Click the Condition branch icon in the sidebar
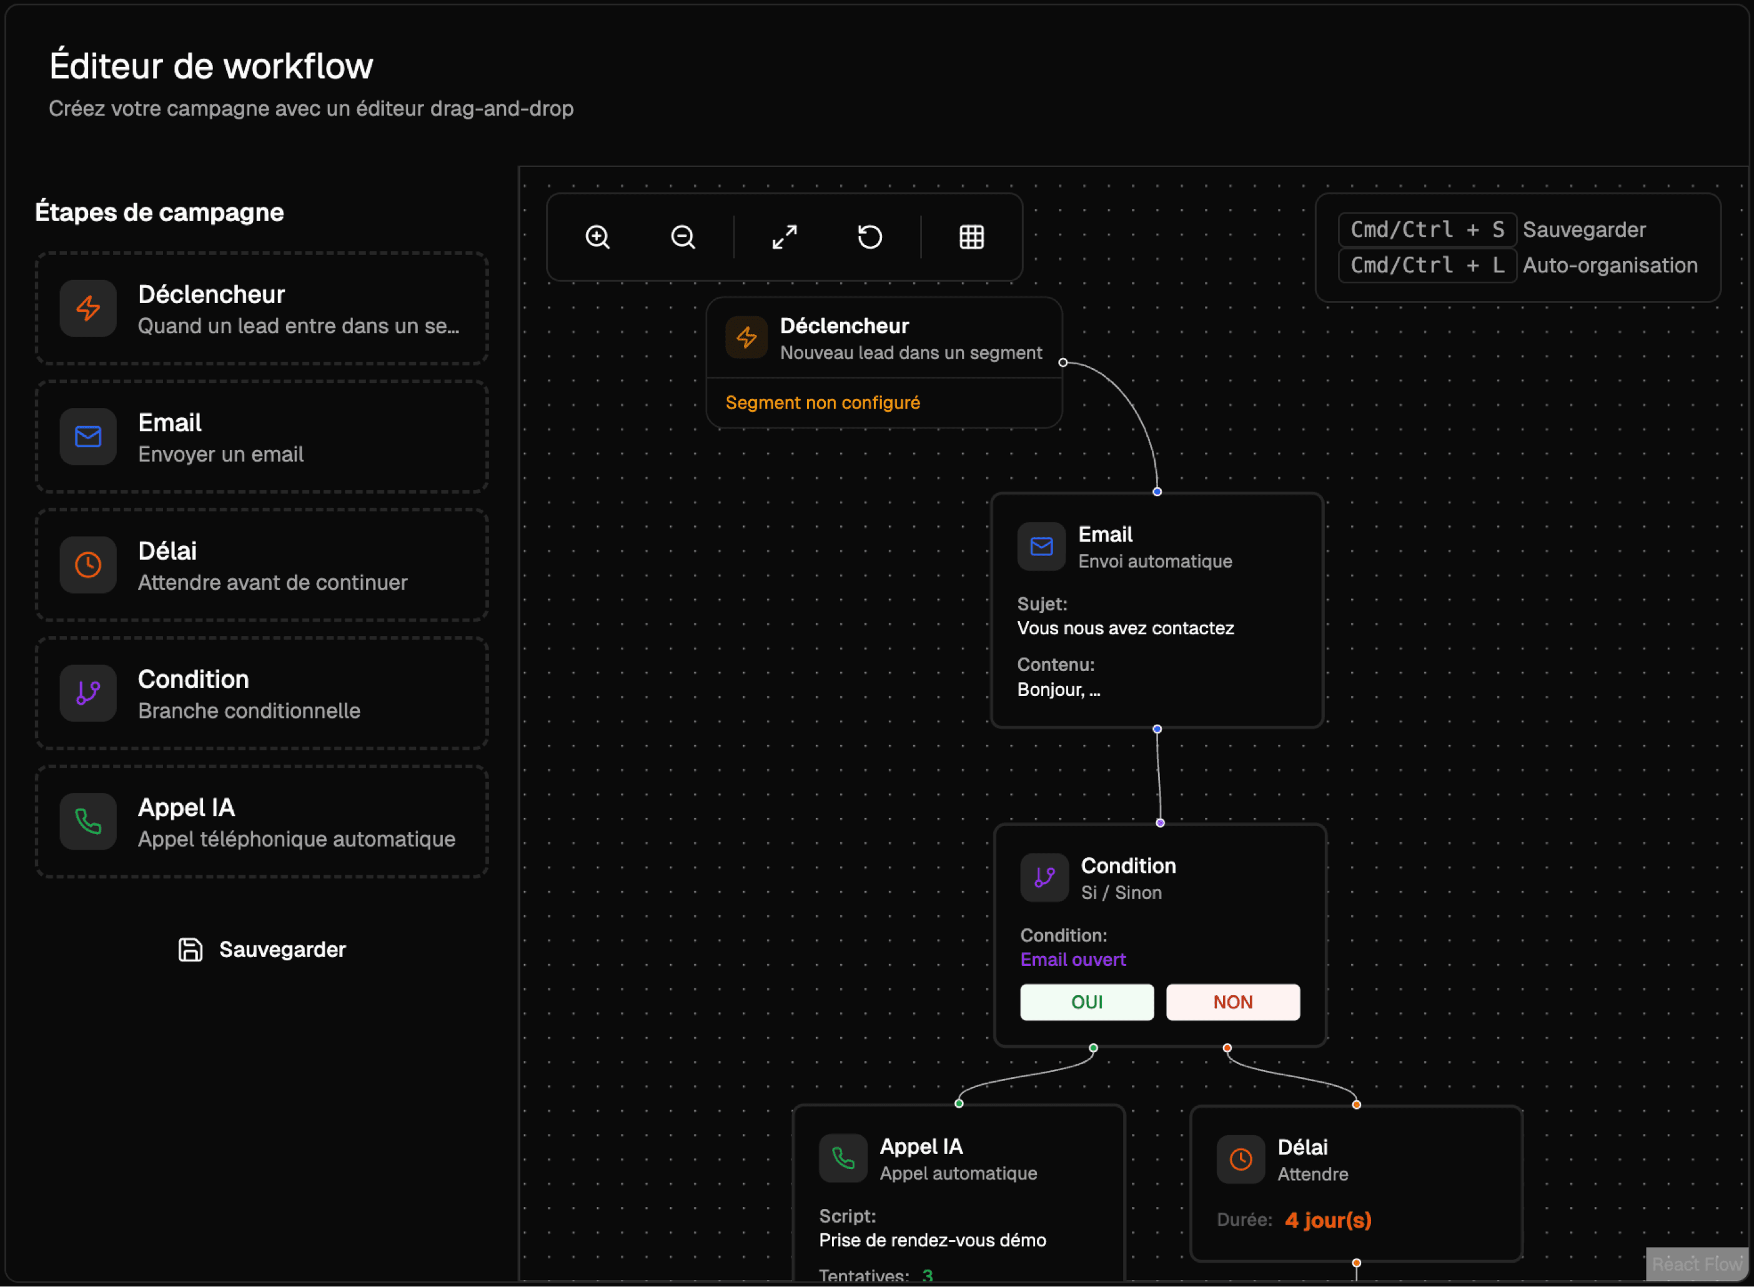This screenshot has width=1754, height=1287. click(87, 693)
